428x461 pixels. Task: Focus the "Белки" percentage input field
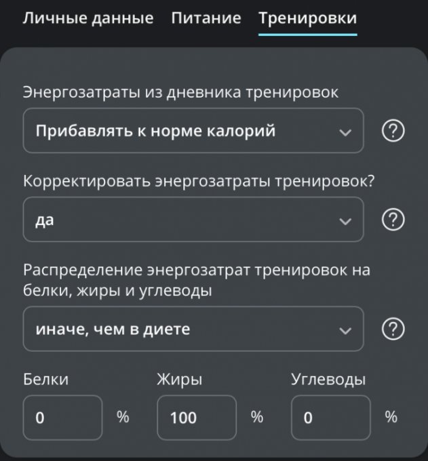click(62, 418)
